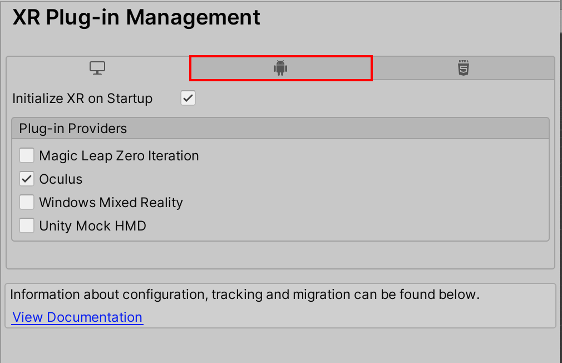Viewport: 562px width, 363px height.
Task: Check the Unity Mock HMD checkbox
Action: 27,225
